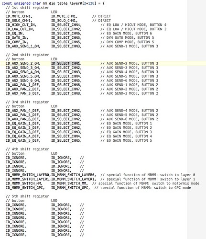Click ID_MBMM_SWITCH_LAYER0 button column entry
The height and width of the screenshot is (239, 206).
point(28,175)
